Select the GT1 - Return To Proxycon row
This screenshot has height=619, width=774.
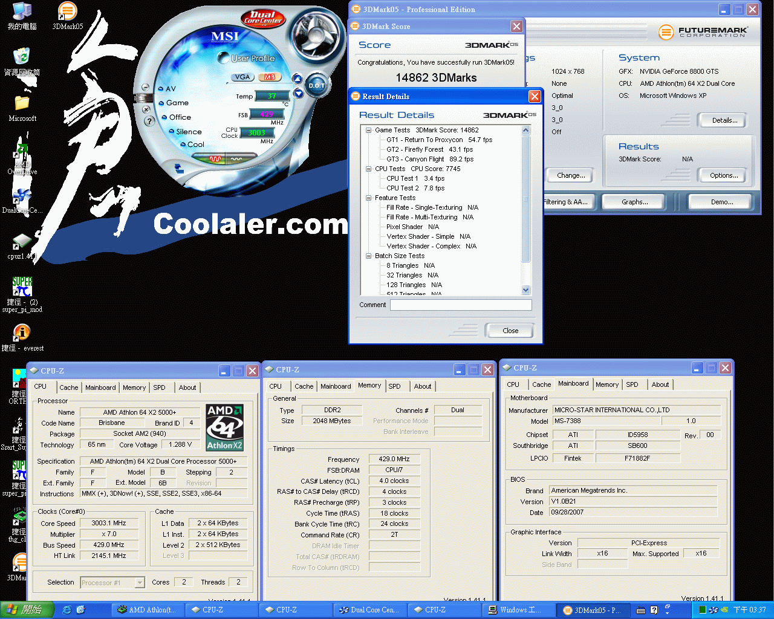439,140
